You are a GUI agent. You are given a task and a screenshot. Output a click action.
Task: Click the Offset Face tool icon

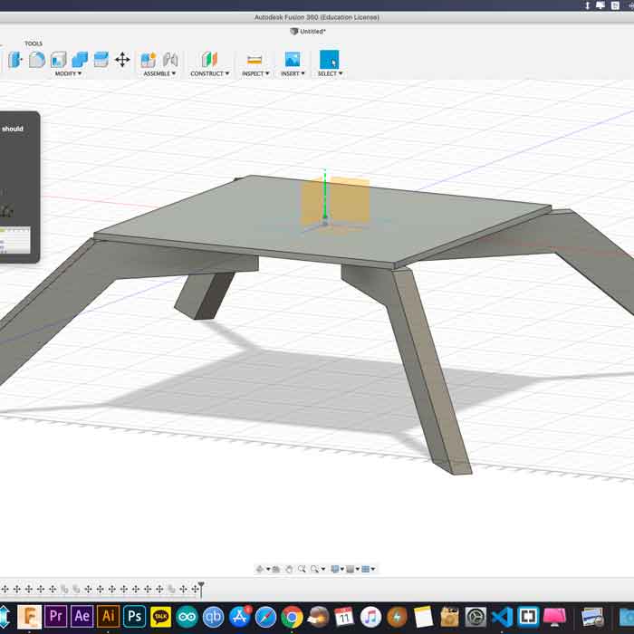tap(101, 60)
